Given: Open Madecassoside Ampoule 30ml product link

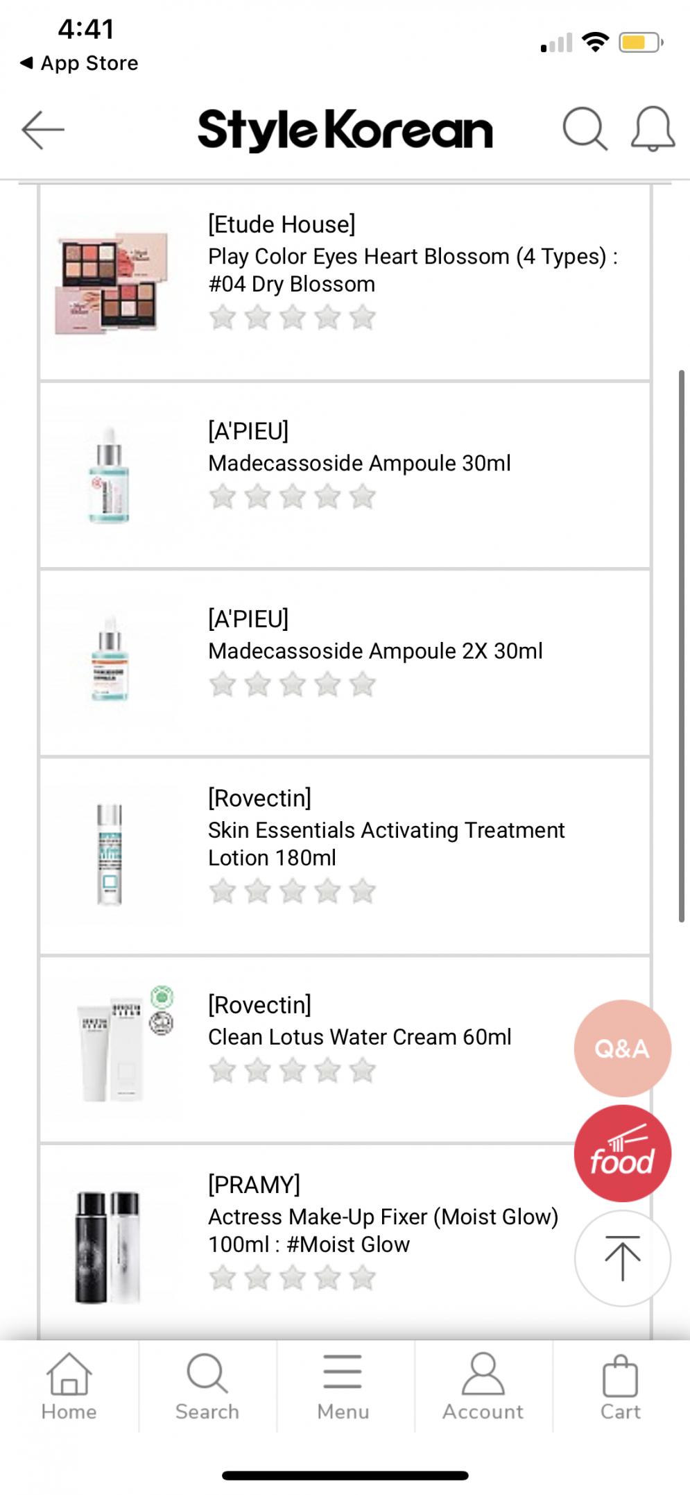Looking at the screenshot, I should click(359, 463).
